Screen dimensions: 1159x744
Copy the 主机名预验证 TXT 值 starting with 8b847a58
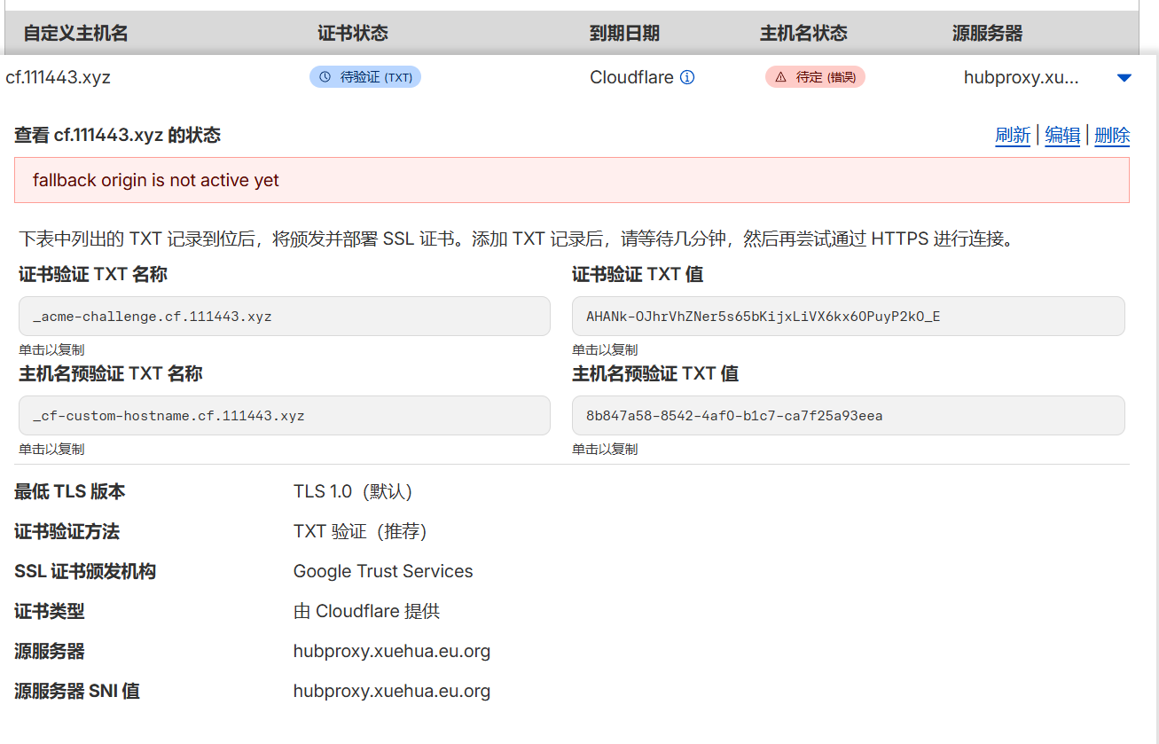[848, 416]
